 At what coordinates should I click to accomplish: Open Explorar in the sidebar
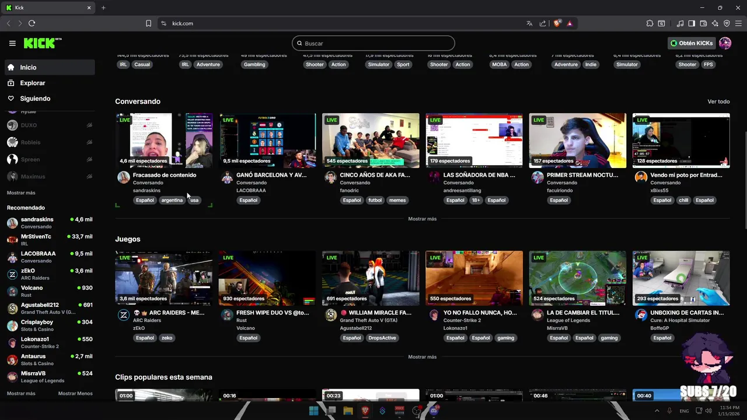pyautogui.click(x=50, y=83)
